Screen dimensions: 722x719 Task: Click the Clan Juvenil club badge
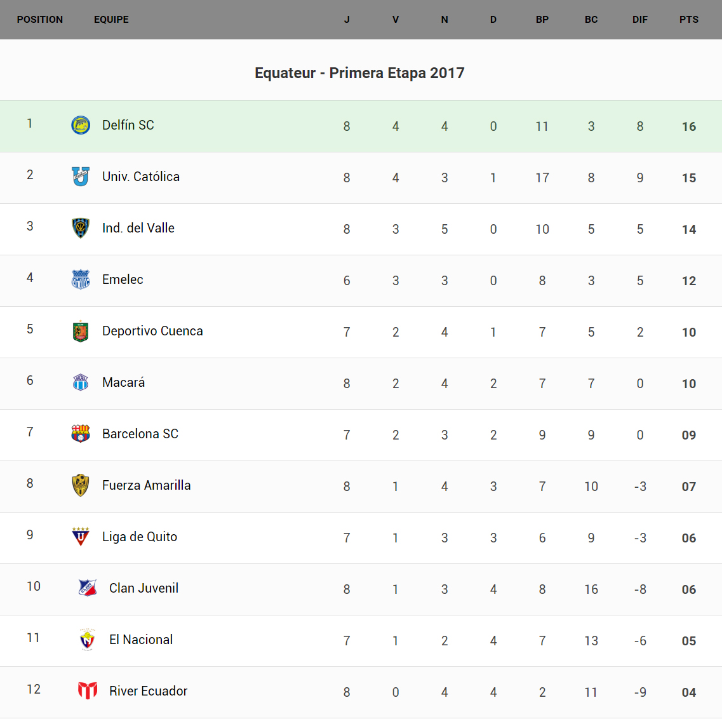click(x=88, y=588)
